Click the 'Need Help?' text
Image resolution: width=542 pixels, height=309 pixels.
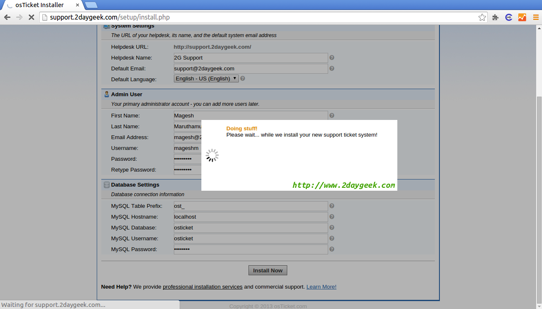116,287
